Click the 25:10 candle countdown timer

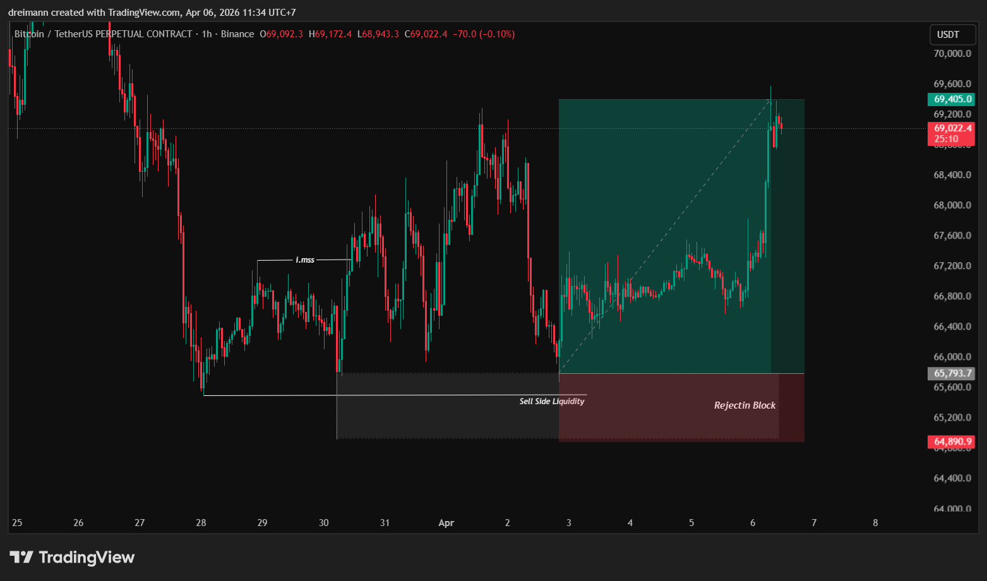point(947,138)
